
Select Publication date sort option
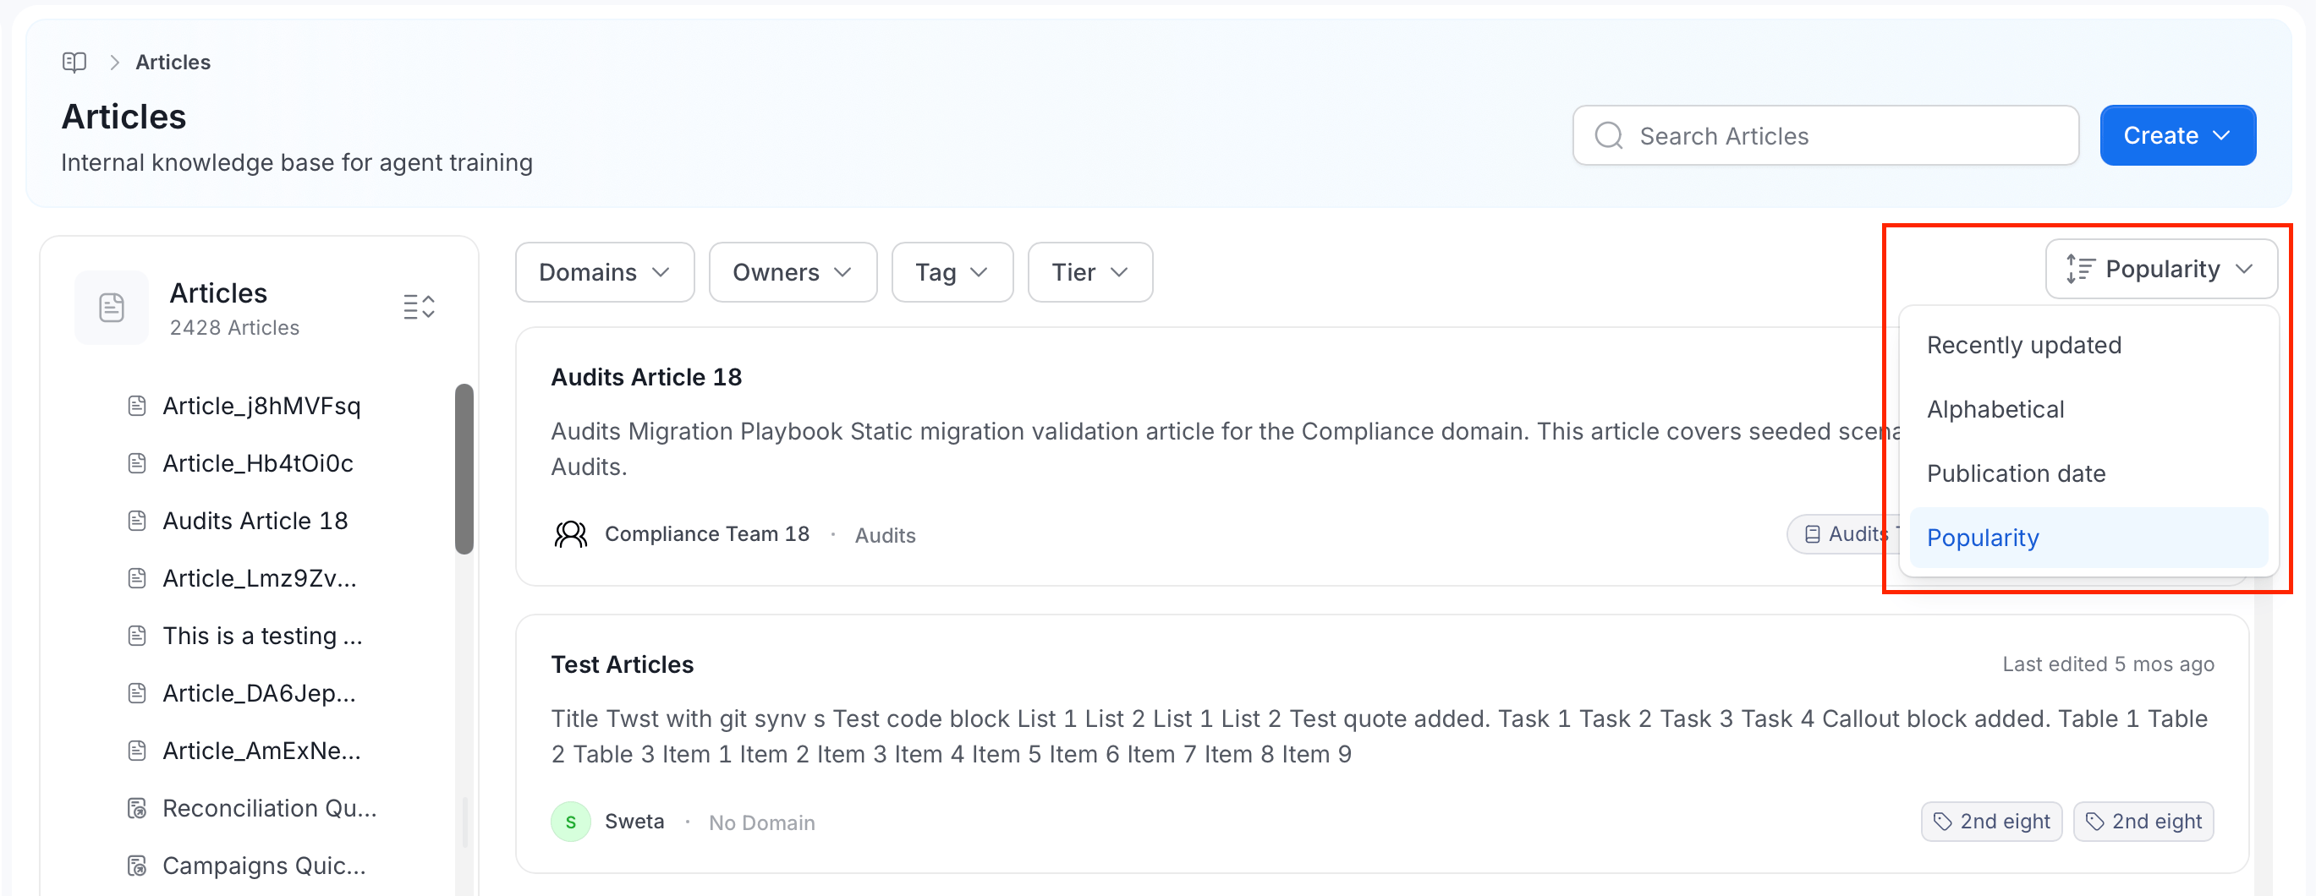coord(2088,473)
